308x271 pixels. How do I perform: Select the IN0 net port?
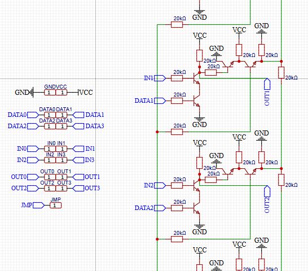[x=33, y=148]
